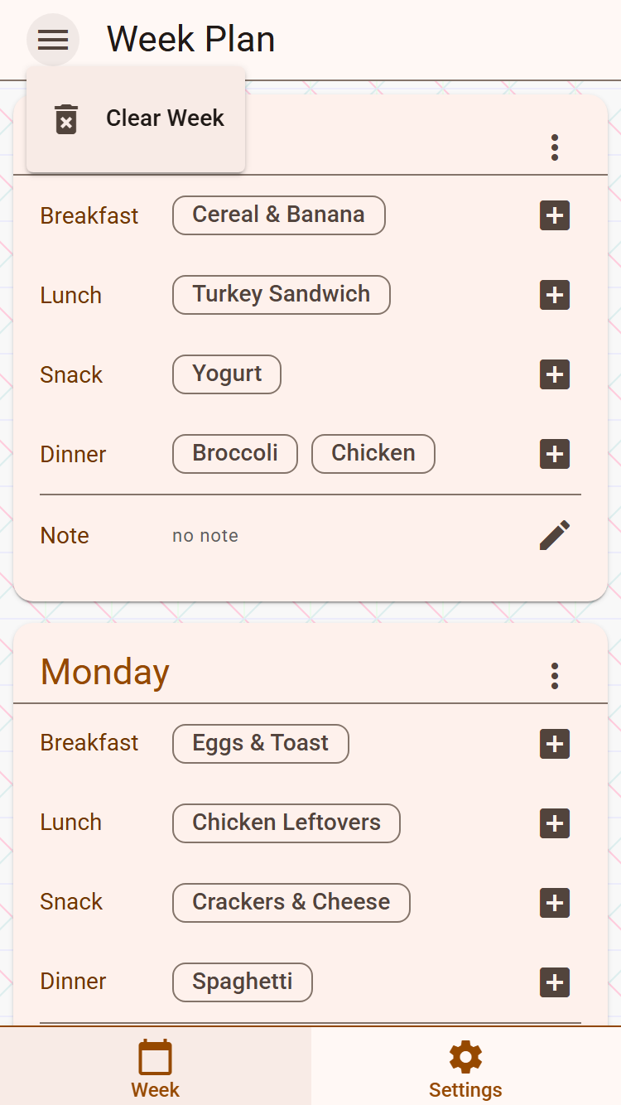Edit the note with pencil icon
Image resolution: width=621 pixels, height=1105 pixels.
[555, 535]
